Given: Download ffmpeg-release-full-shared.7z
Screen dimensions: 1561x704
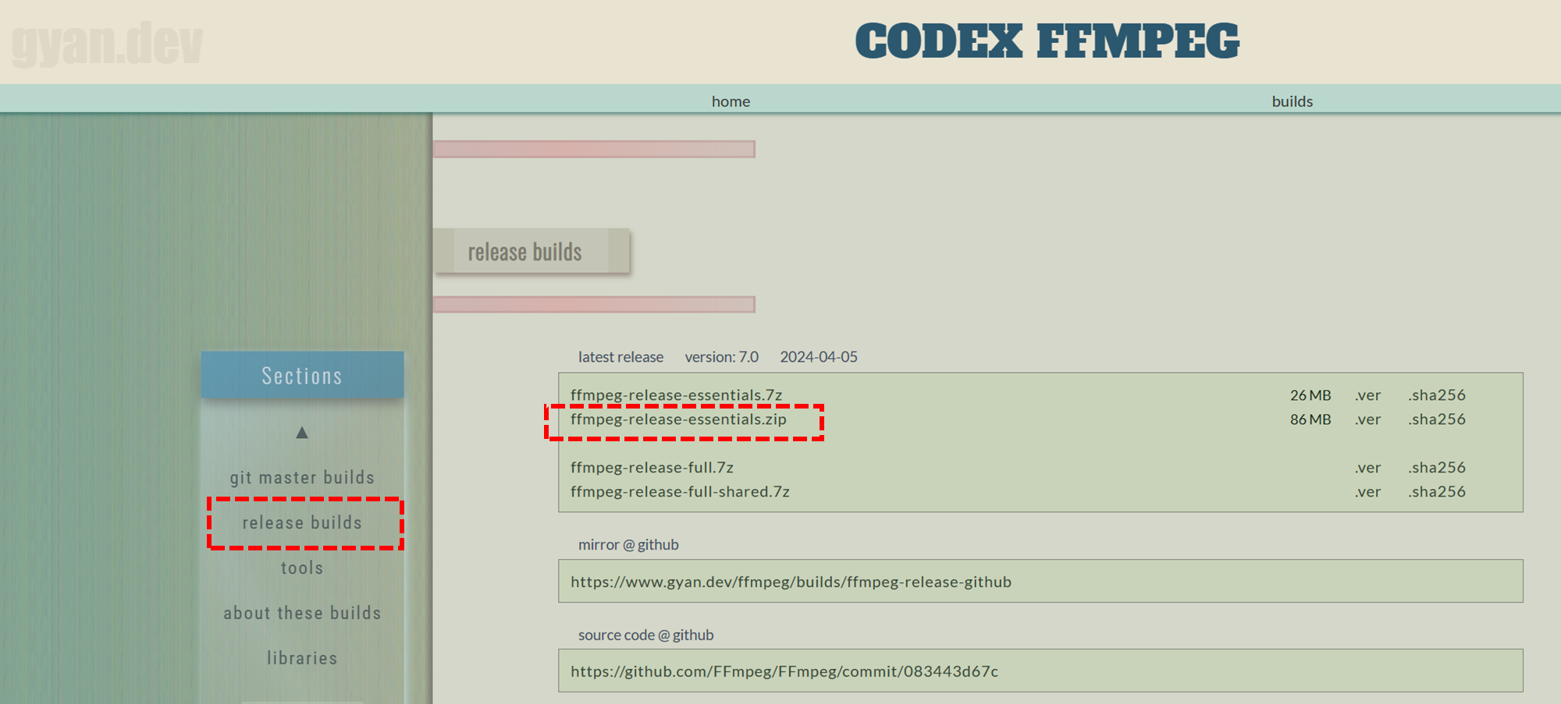Looking at the screenshot, I should click(x=680, y=492).
